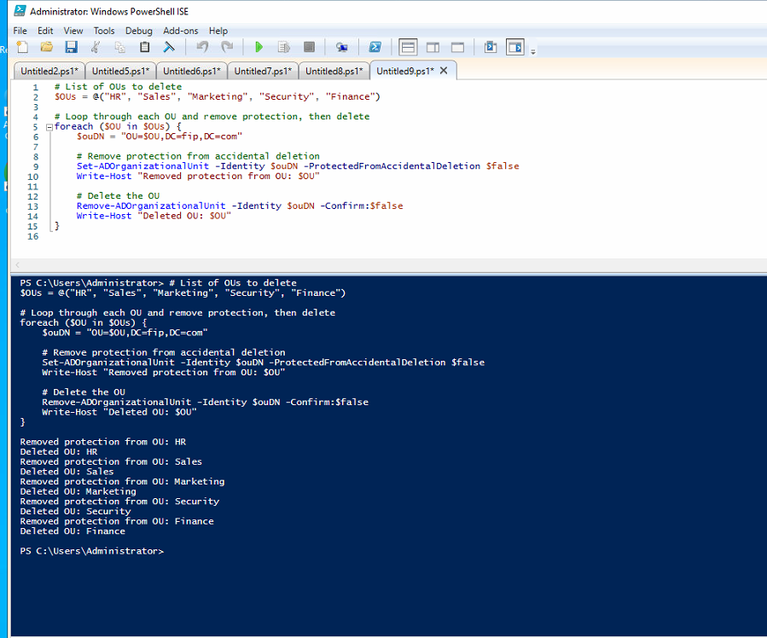Click the script pane horizontal scrollbar left arrow
Image resolution: width=767 pixels, height=638 pixels.
[18, 264]
